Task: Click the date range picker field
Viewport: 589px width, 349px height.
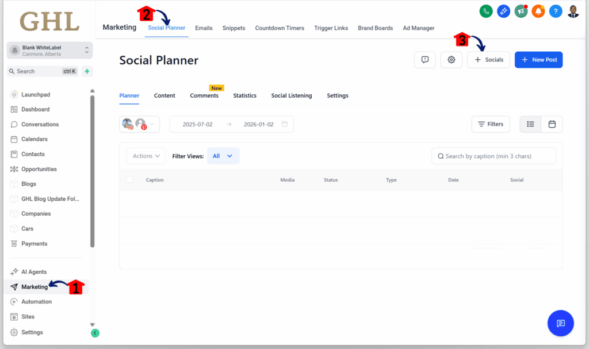Action: click(x=231, y=124)
